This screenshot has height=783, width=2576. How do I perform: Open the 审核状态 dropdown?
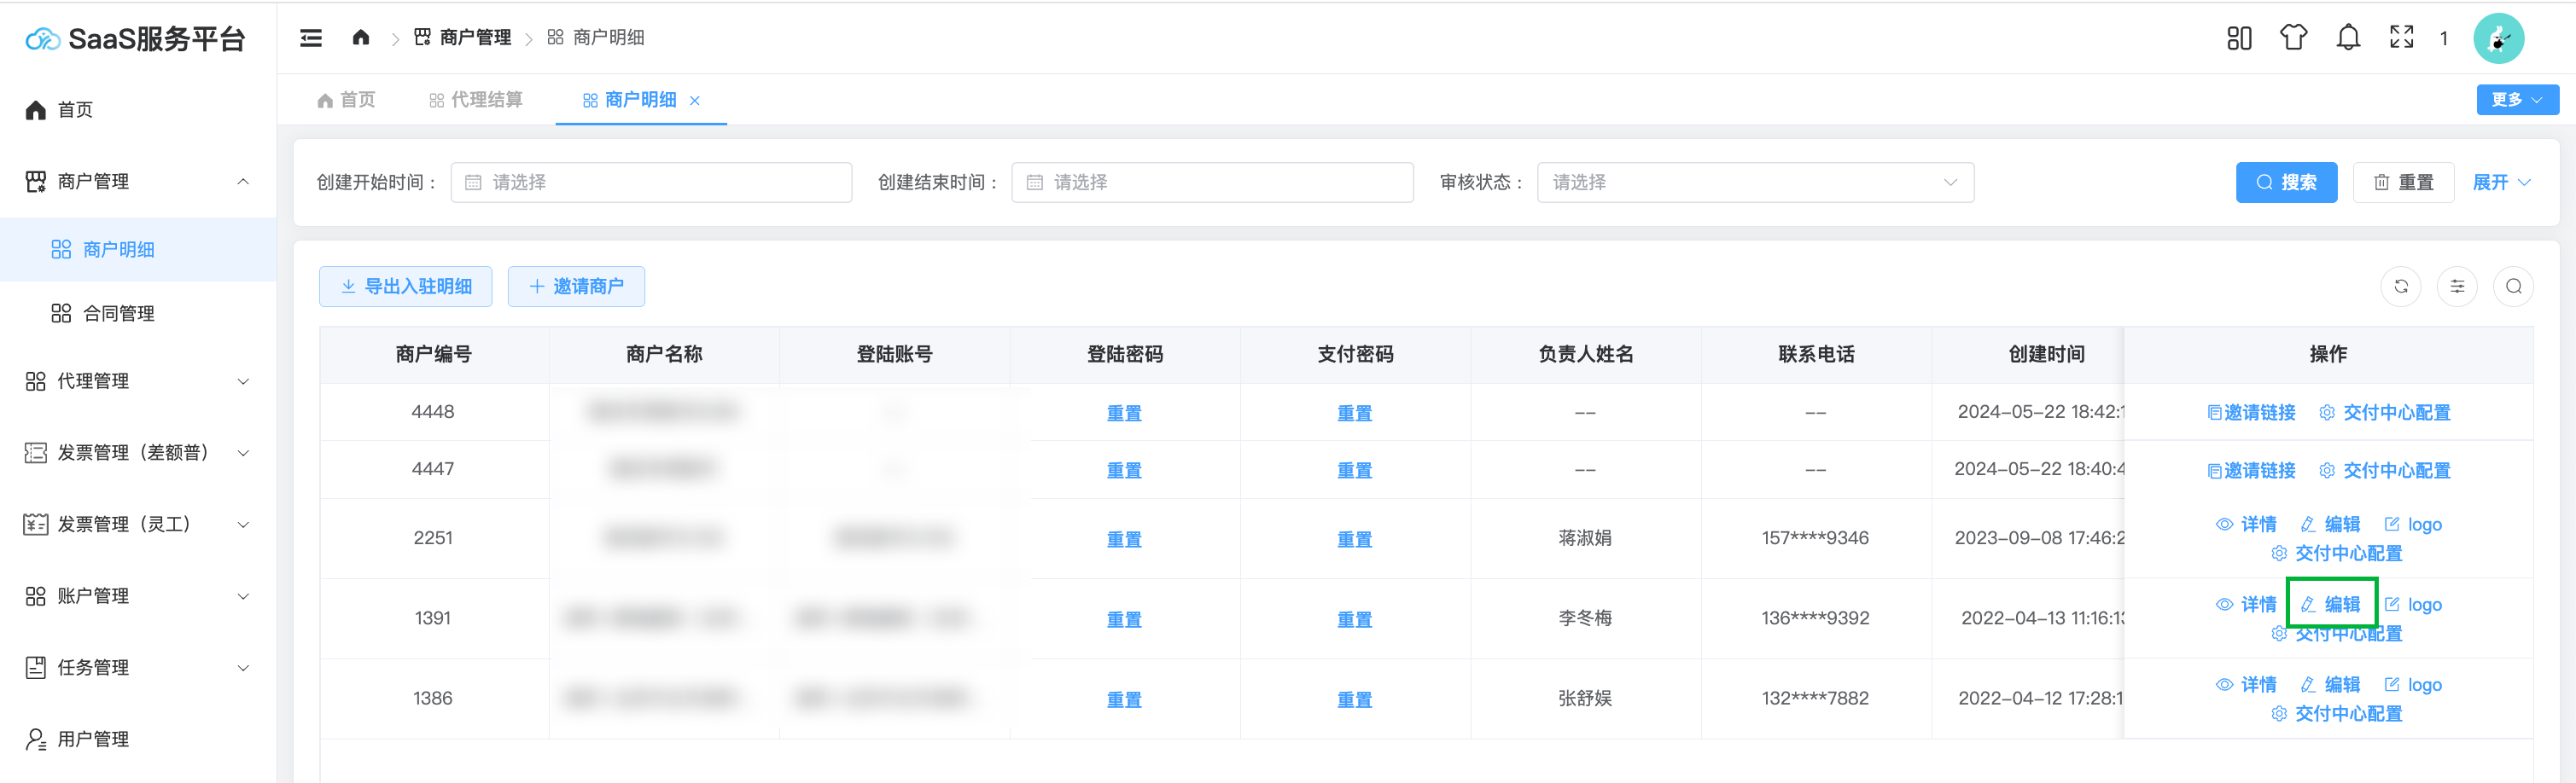click(x=1754, y=183)
